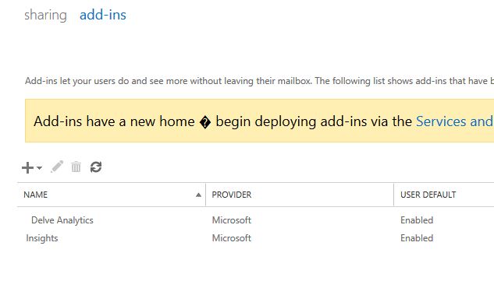494x302 pixels.
Task: Click the refresh icon in the toolbar
Action: pos(96,167)
